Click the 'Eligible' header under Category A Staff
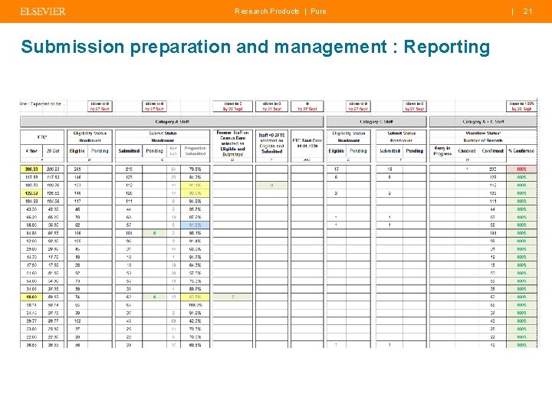This screenshot has width=552, height=414. [77, 151]
